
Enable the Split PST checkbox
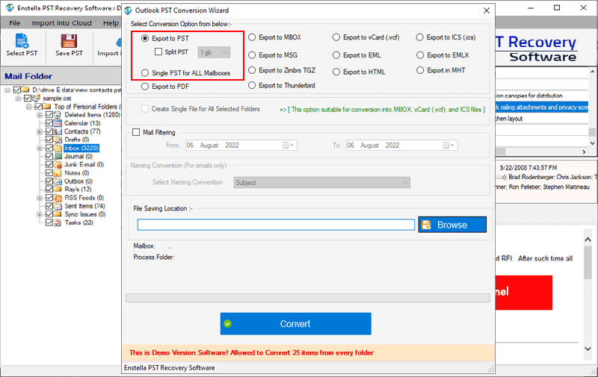click(x=158, y=52)
